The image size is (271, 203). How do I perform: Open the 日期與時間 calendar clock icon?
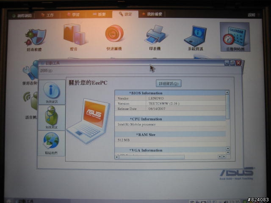coord(235,37)
